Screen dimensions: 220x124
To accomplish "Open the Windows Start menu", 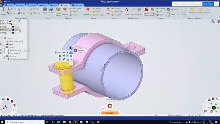I will 2,122.
